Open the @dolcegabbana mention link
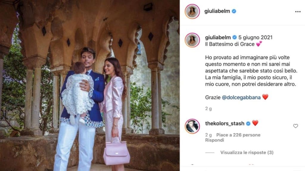 click(241, 97)
